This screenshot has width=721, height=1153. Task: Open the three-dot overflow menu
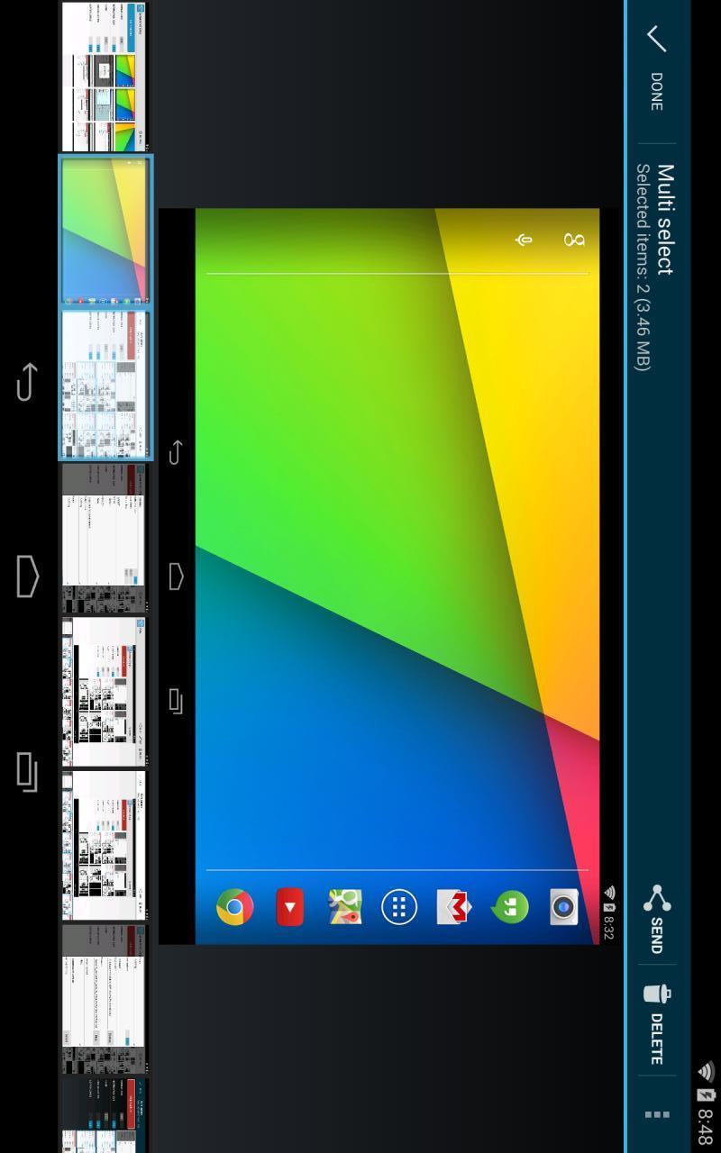pyautogui.click(x=657, y=1115)
